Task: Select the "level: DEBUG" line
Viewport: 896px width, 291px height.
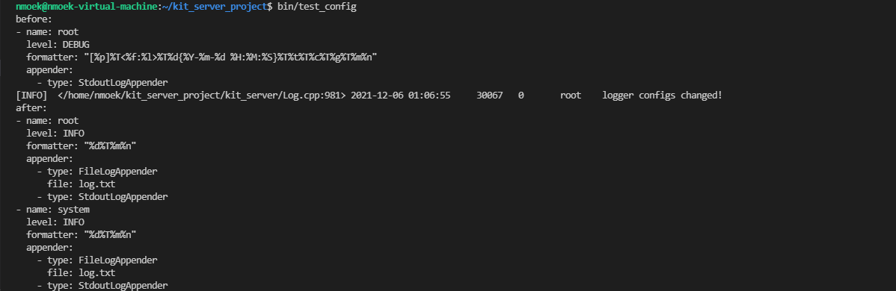Action: (58, 45)
